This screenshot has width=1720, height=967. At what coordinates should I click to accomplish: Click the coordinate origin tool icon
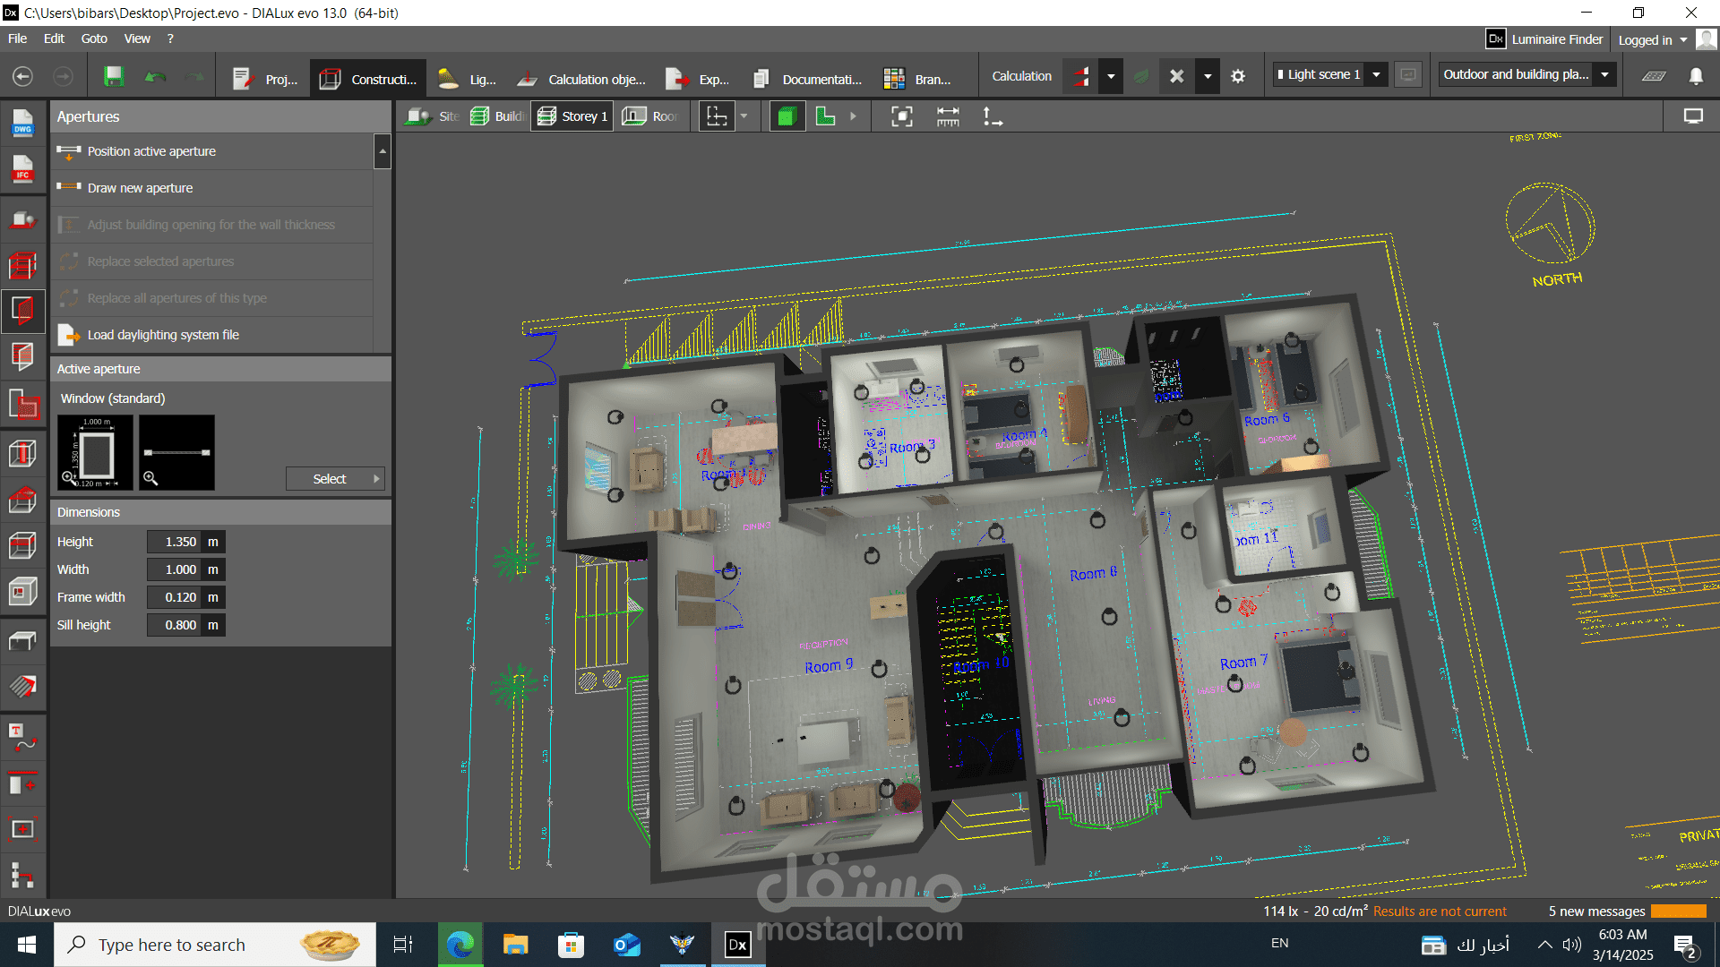click(x=993, y=116)
